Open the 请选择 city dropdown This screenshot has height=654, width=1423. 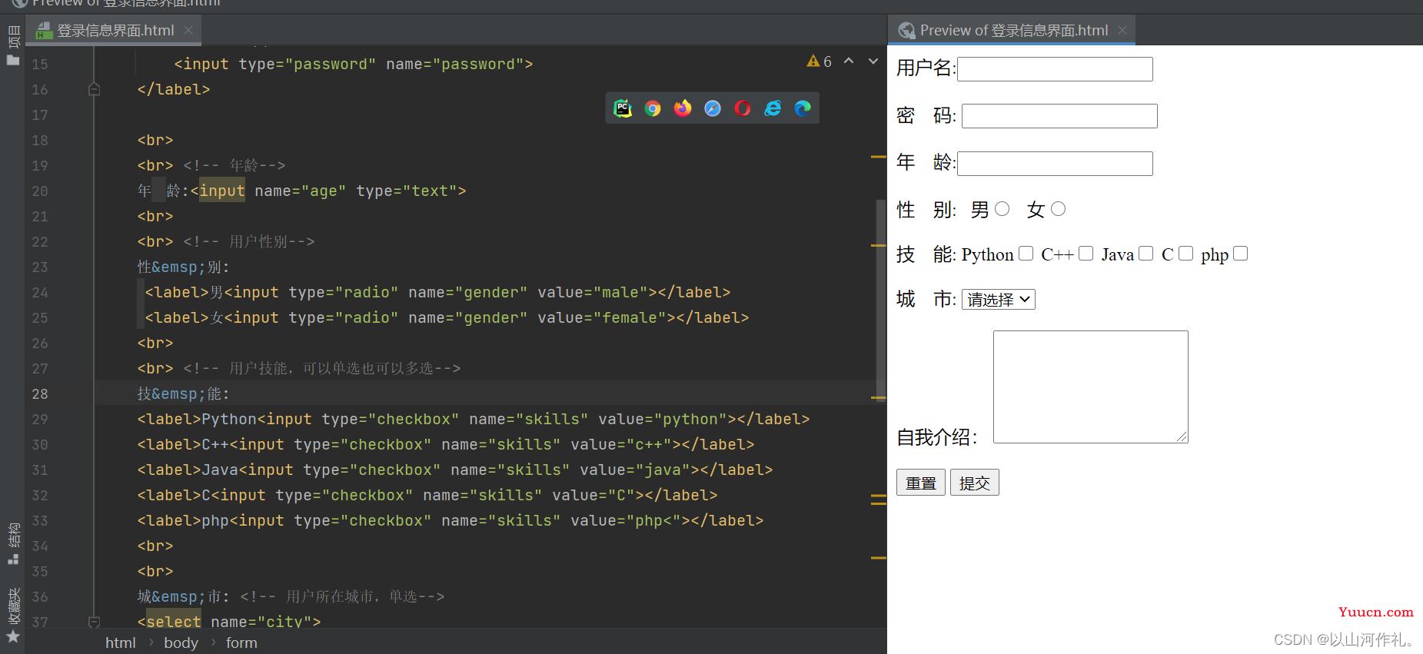(x=998, y=300)
